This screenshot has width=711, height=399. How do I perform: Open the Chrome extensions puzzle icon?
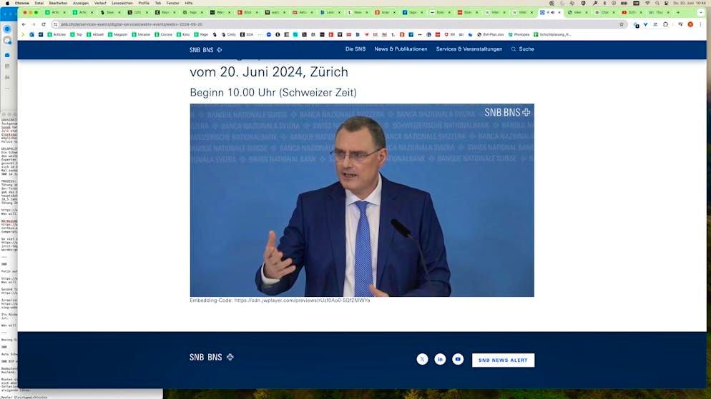665,24
